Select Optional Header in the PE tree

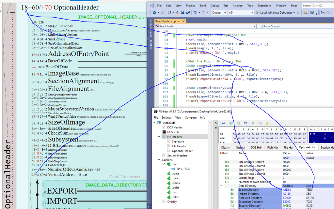(182, 151)
